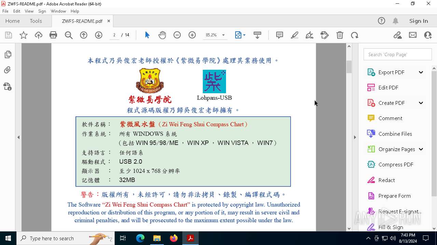Open the fit page options
Image resolution: width=437 pixels, height=245 pixels.
tap(240, 35)
